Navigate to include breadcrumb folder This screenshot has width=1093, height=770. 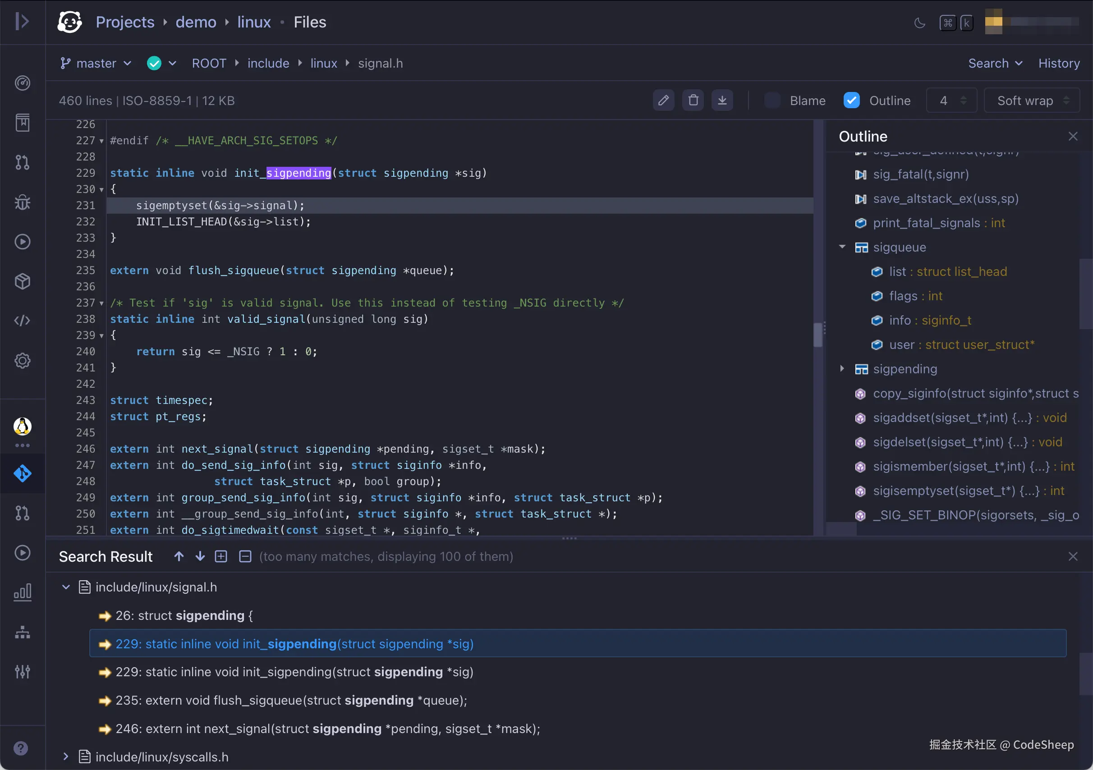coord(268,63)
